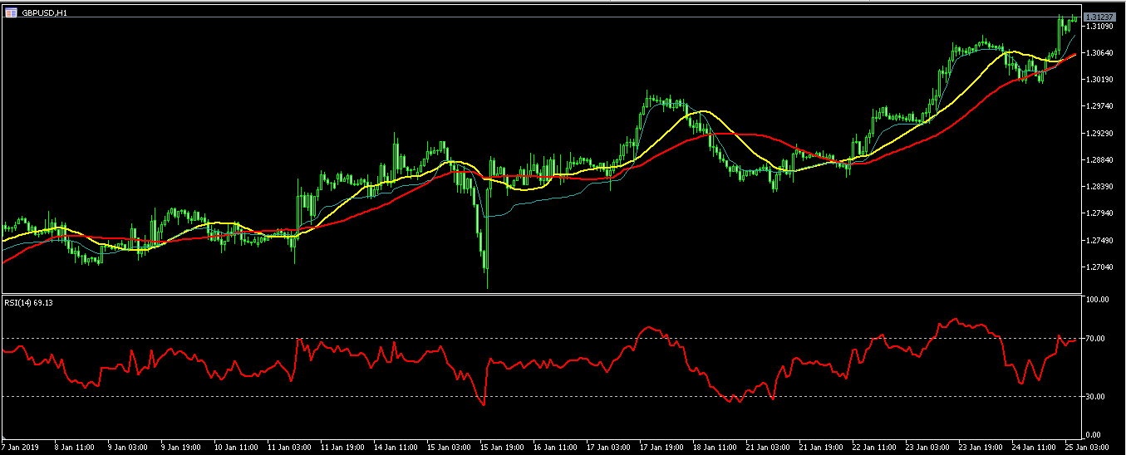Click the 17 Jan 19:00 time label
This screenshot has width=1126, height=455.
point(661,447)
